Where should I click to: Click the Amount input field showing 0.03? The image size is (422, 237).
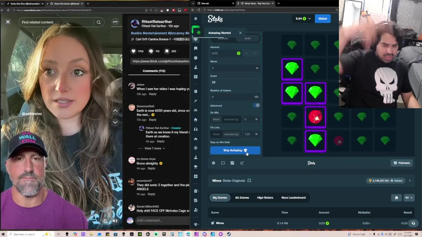tap(225, 53)
